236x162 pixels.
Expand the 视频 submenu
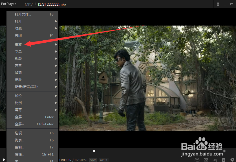32,58
